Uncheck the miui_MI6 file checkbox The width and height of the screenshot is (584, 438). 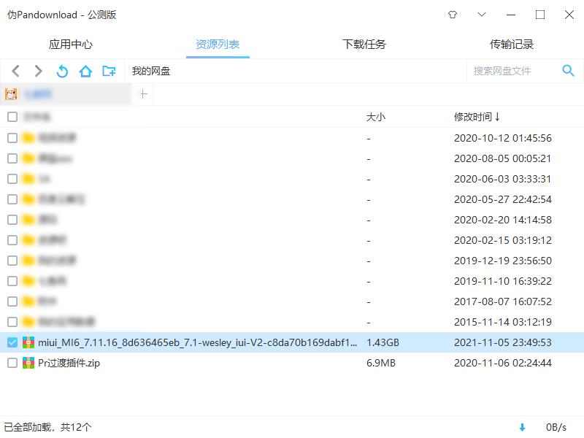coord(12,342)
